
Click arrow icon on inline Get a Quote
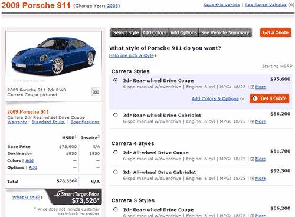coord(255,98)
